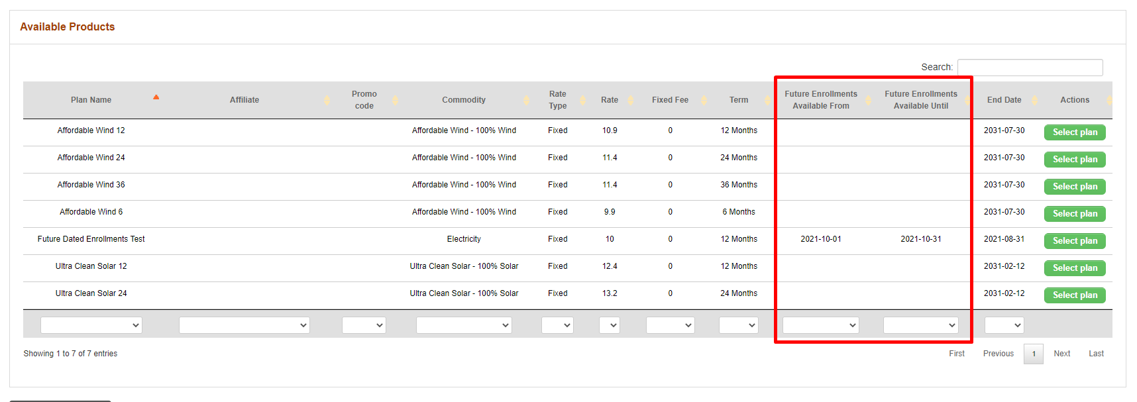Click the Actions column header

tap(1075, 100)
